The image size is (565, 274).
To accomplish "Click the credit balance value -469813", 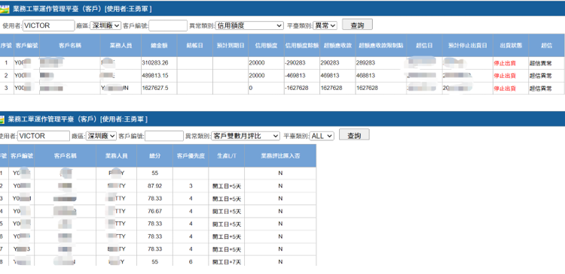I will 295,76.
